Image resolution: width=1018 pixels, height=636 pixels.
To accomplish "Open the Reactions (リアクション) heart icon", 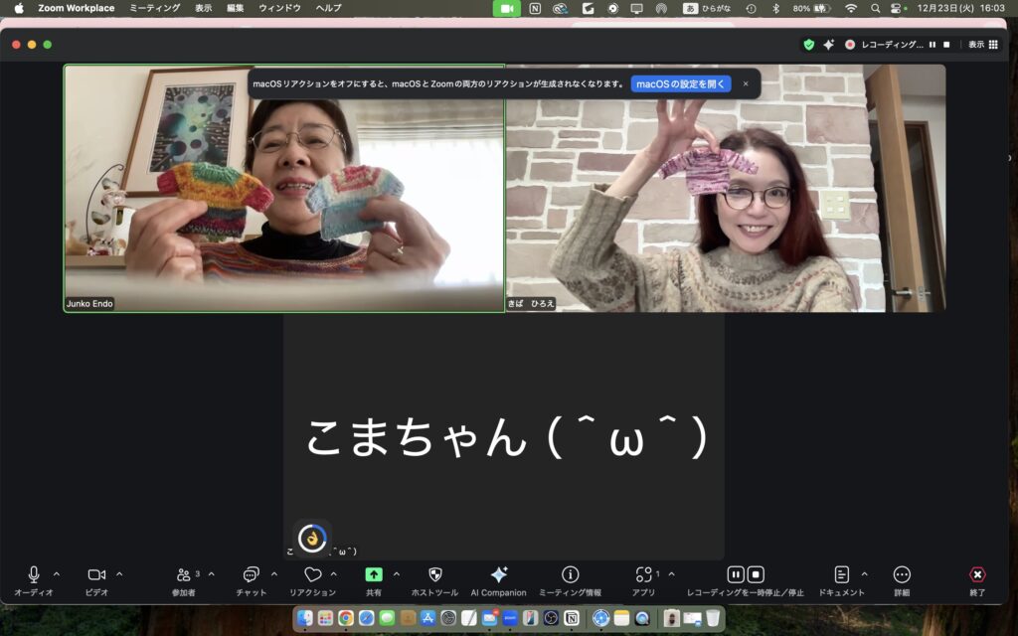I will (312, 574).
